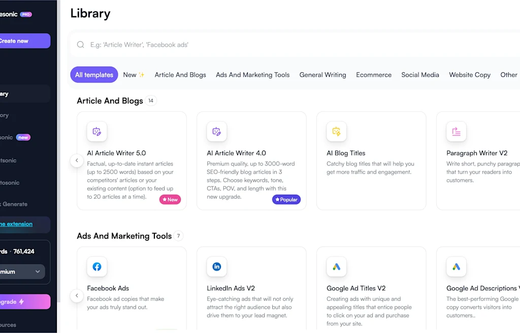
Task: Click the template search input field
Action: (x=295, y=45)
